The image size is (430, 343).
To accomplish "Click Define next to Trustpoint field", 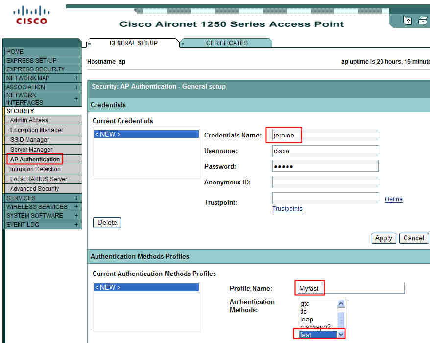I will 393,199.
